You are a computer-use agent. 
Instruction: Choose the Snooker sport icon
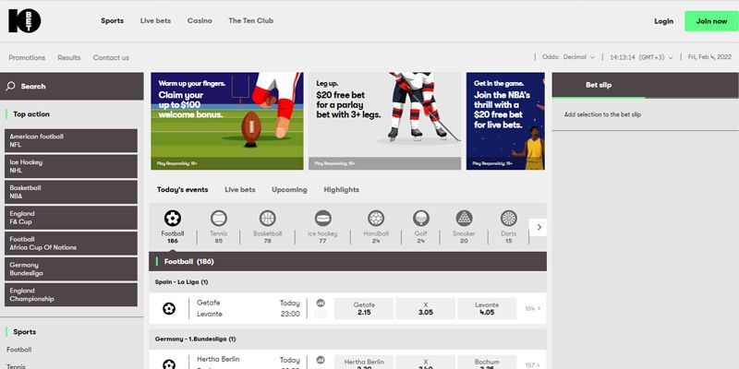pyautogui.click(x=464, y=220)
